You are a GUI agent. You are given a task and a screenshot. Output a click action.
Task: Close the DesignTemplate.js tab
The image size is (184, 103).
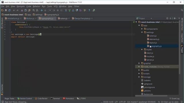pyautogui.click(x=92, y=18)
